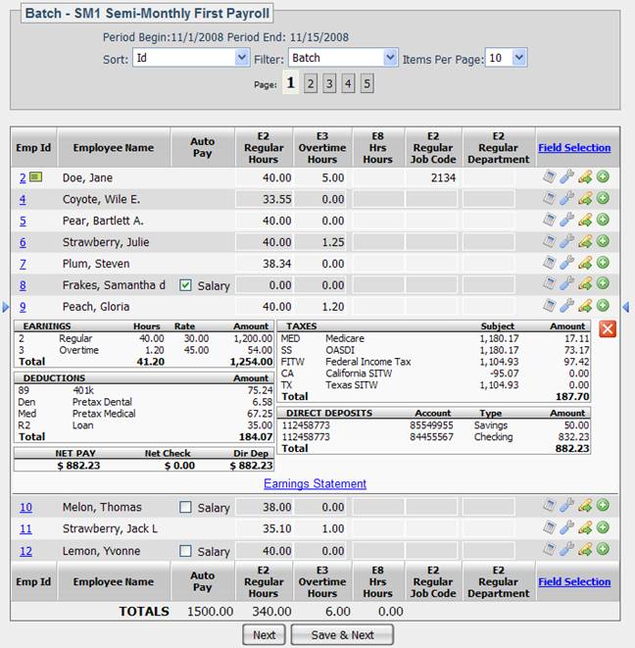
Task: Click the Next button
Action: pos(264,635)
